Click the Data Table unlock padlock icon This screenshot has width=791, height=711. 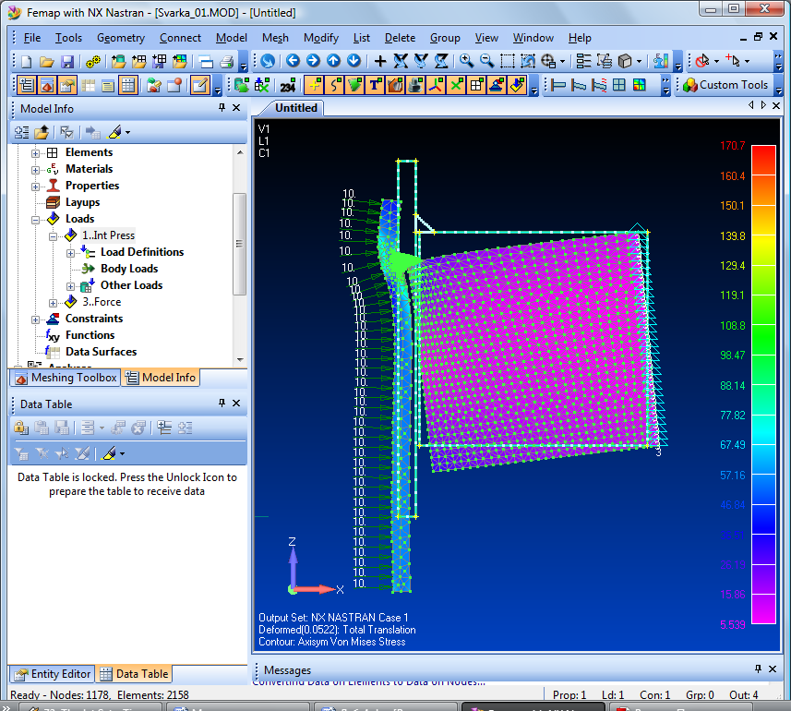pyautogui.click(x=20, y=428)
